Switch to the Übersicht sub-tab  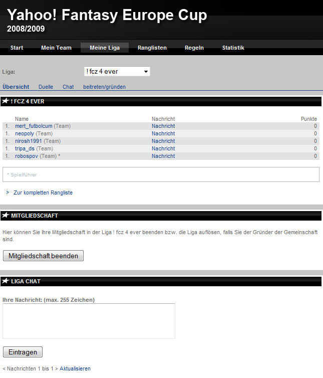coord(16,87)
